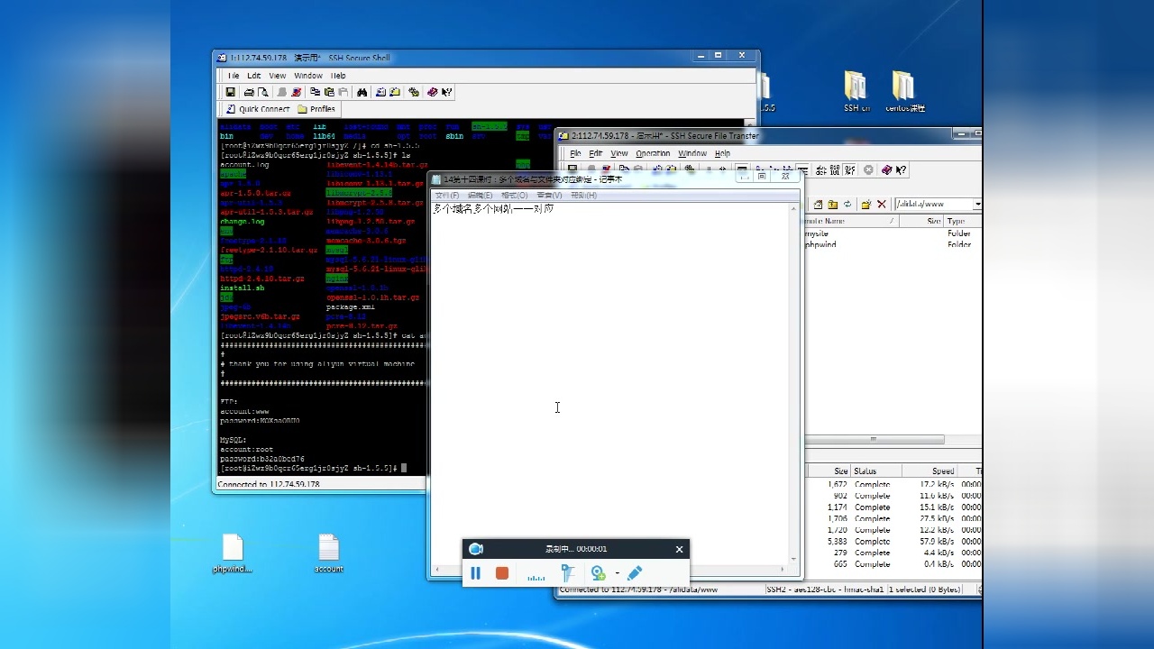Image resolution: width=1154 pixels, height=649 pixels.
Task: Toggle Auto transfer mode in File Transfer toolbar
Action: click(850, 169)
